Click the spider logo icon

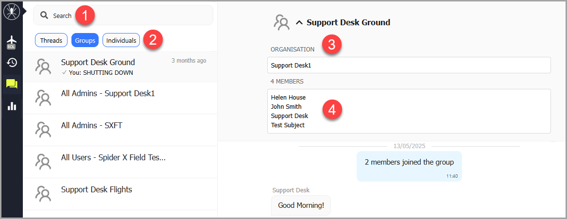click(x=11, y=12)
